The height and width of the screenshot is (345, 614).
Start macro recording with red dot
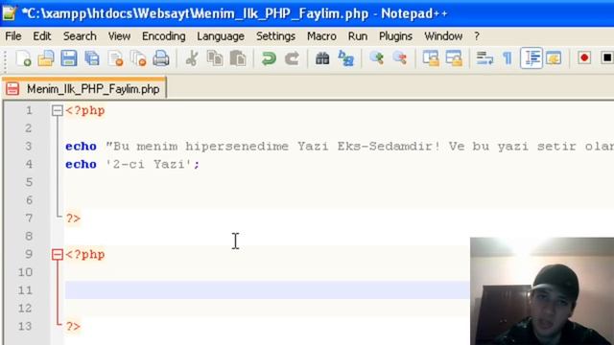pos(584,58)
